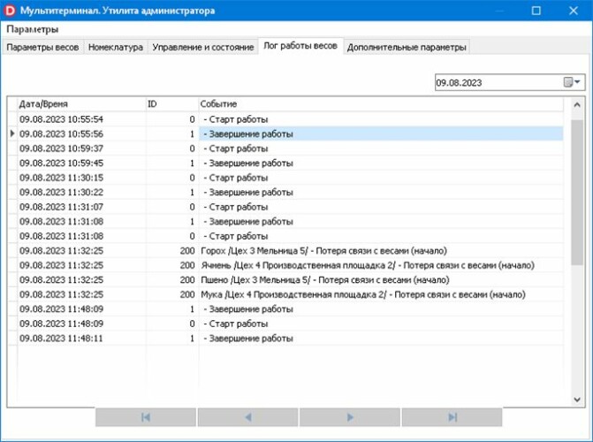Click next record arrow button
This screenshot has height=442, width=593.
tap(350, 417)
